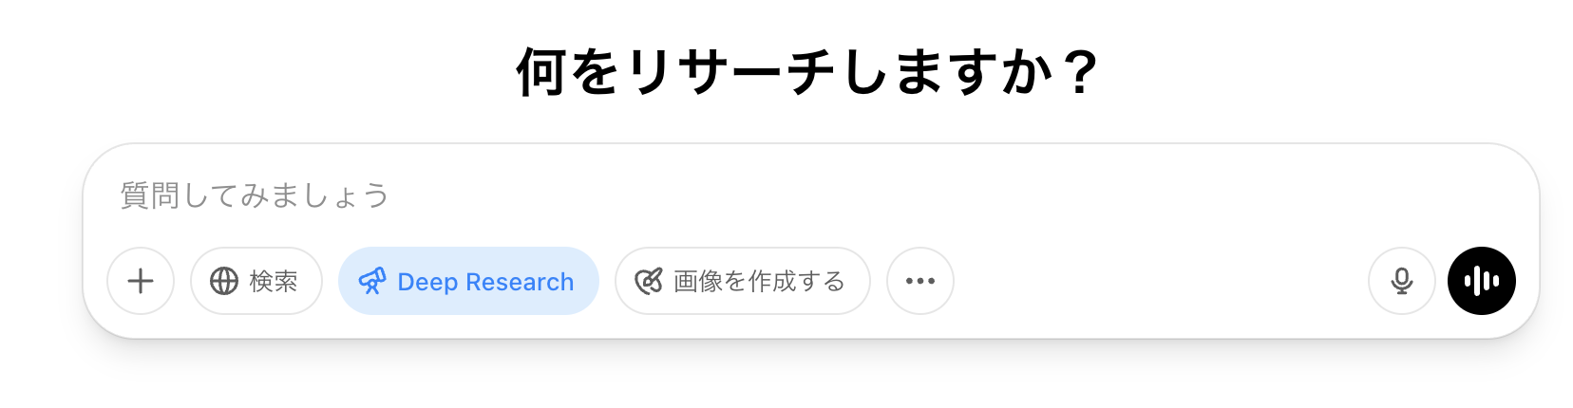Start dictation with the microphone icon
The height and width of the screenshot is (408, 1573).
[x=1402, y=281]
